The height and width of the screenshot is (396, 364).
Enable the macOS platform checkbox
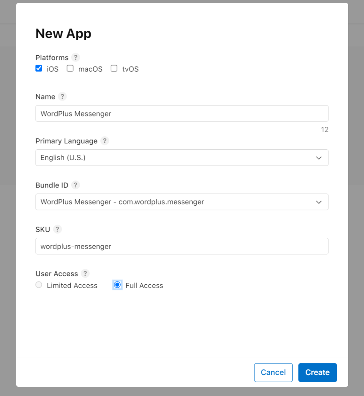(70, 68)
